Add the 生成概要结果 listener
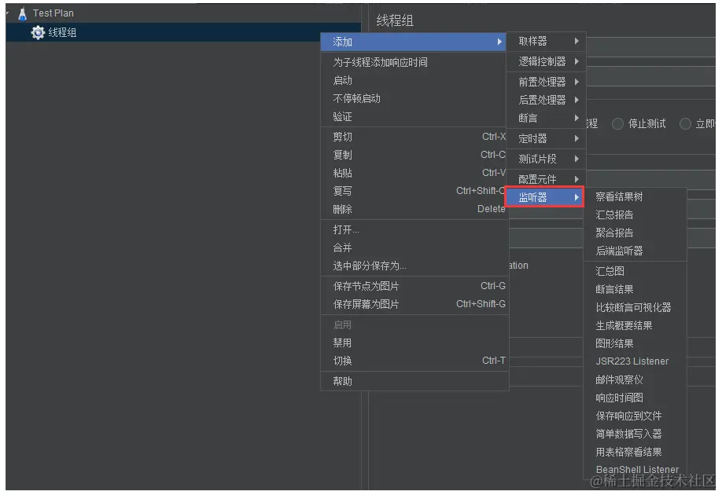The width and height of the screenshot is (722, 495). pyautogui.click(x=635, y=326)
